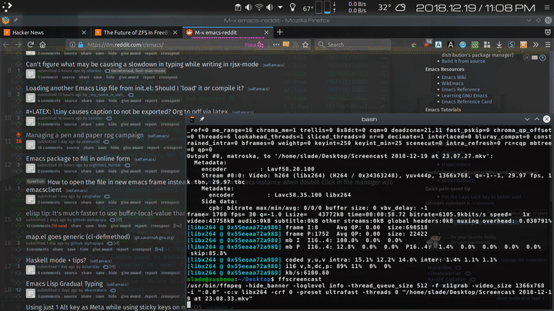Click the 'Build it from source' link
554x311 pixels.
click(463, 61)
